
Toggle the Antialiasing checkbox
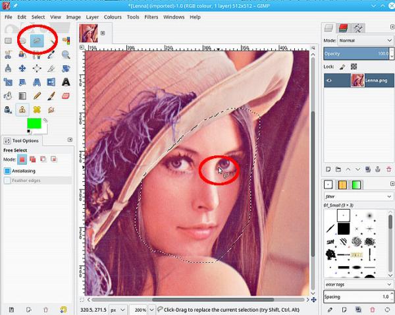coord(7,171)
